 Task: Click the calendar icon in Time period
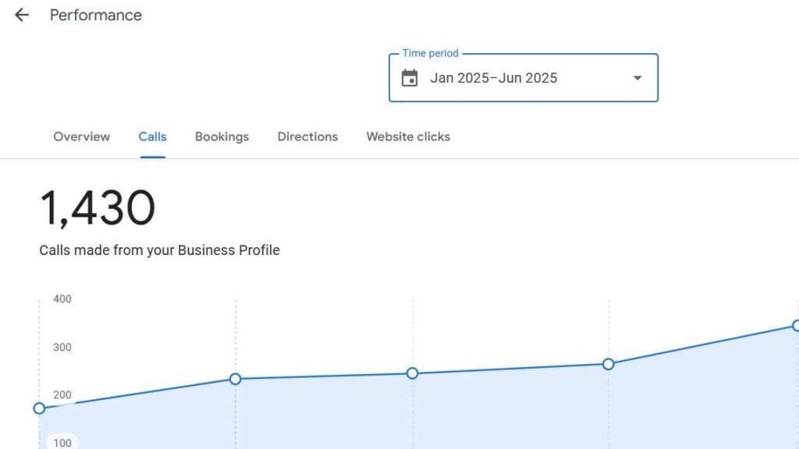(x=410, y=78)
